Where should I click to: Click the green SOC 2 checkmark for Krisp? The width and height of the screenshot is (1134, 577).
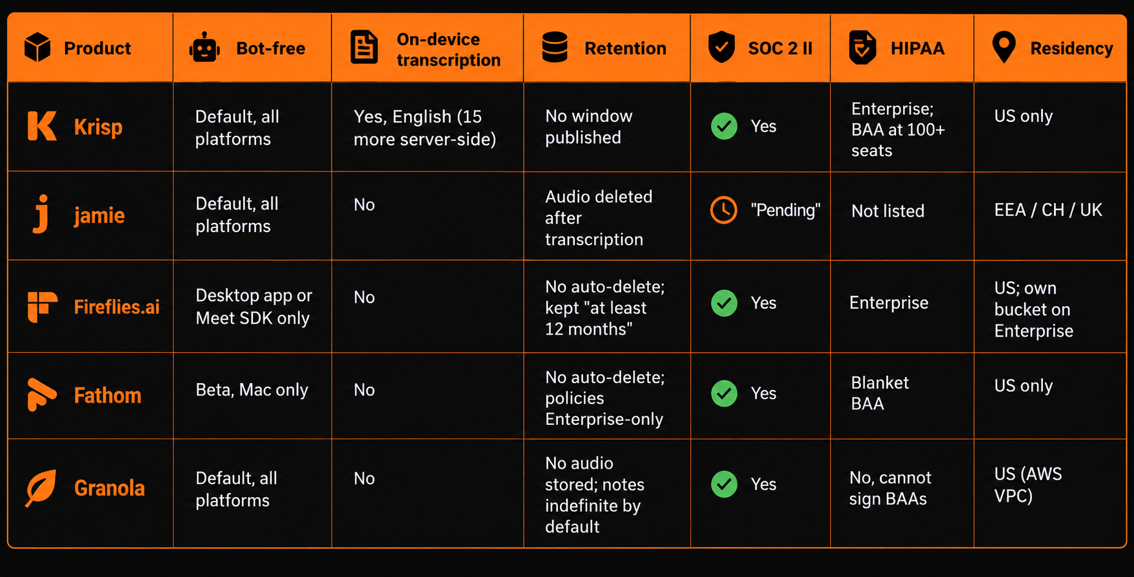(x=724, y=126)
